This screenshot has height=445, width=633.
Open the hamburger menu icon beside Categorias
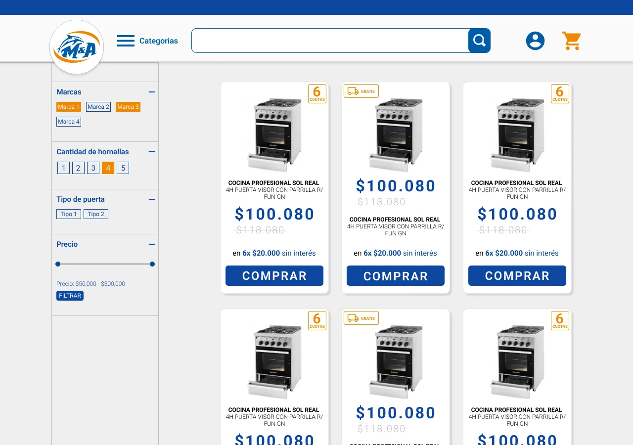click(126, 41)
